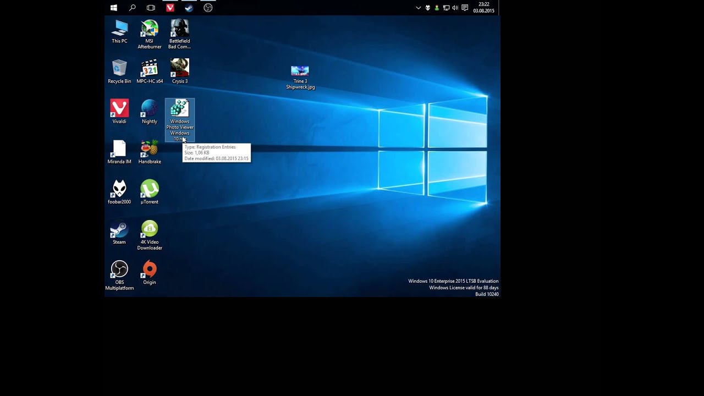Select the Origin desktop shortcut
Viewport: 704px width, 396px height.
coord(150,273)
